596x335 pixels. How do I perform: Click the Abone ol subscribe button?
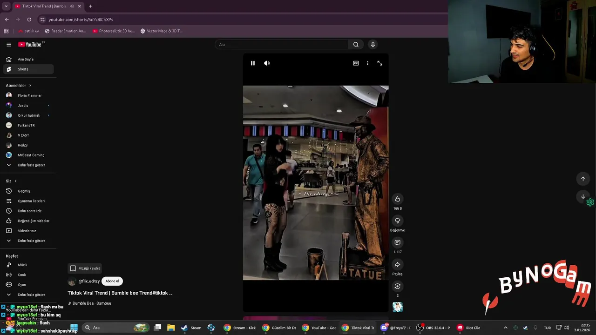(x=112, y=281)
